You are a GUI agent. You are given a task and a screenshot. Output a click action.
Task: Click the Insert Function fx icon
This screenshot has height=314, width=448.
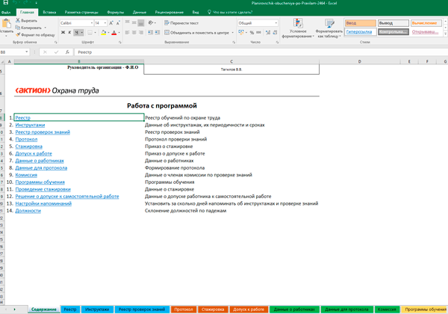(x=66, y=52)
